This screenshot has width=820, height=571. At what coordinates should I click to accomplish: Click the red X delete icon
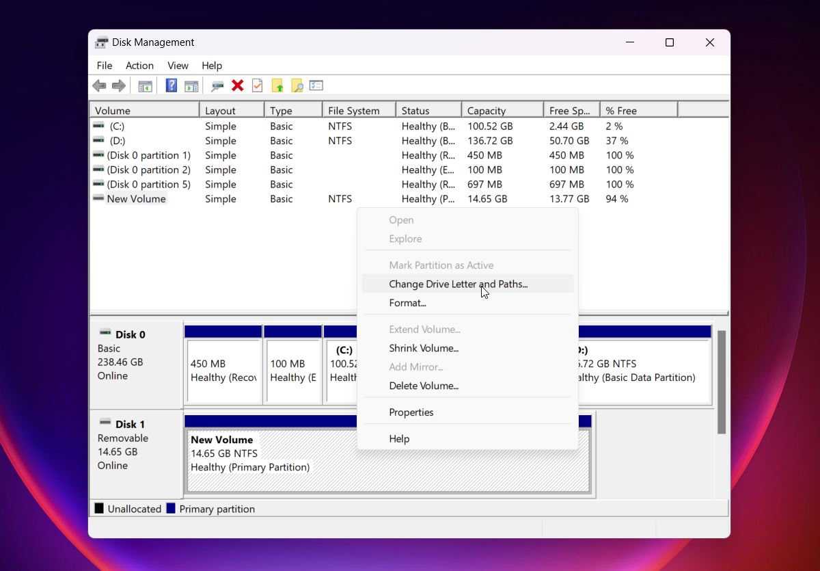pyautogui.click(x=237, y=85)
